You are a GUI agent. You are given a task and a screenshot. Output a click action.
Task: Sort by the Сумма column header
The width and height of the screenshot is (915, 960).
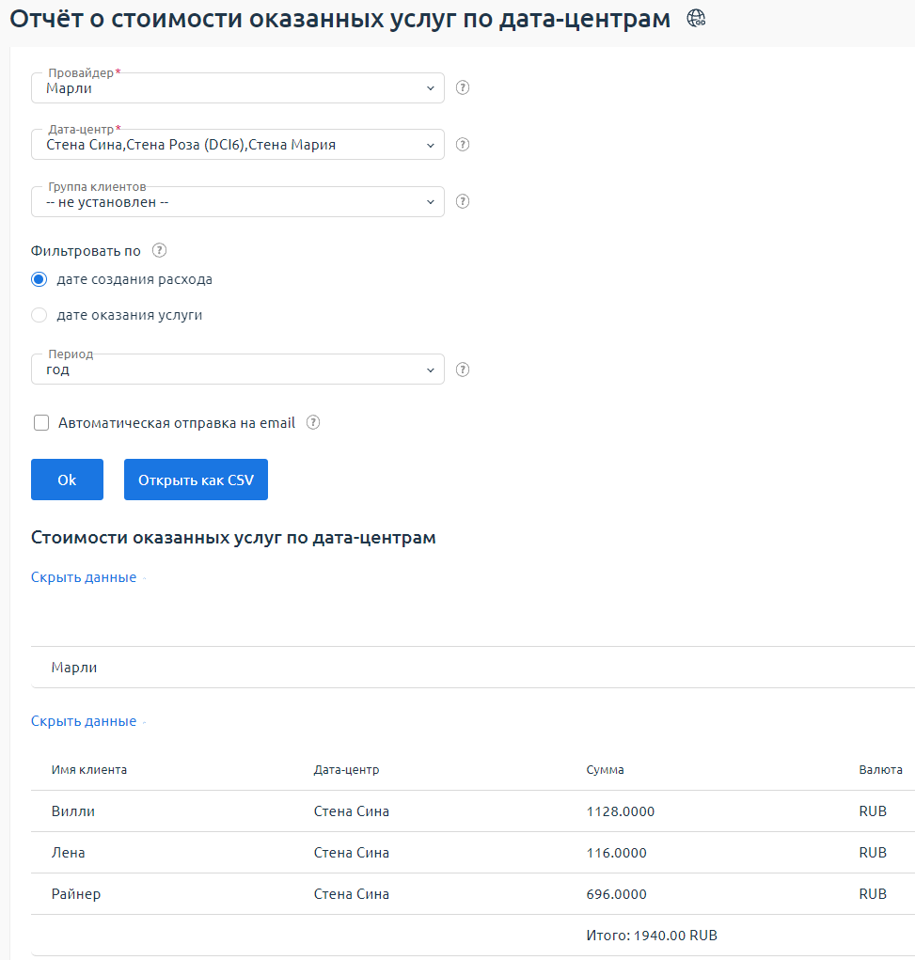pyautogui.click(x=605, y=770)
